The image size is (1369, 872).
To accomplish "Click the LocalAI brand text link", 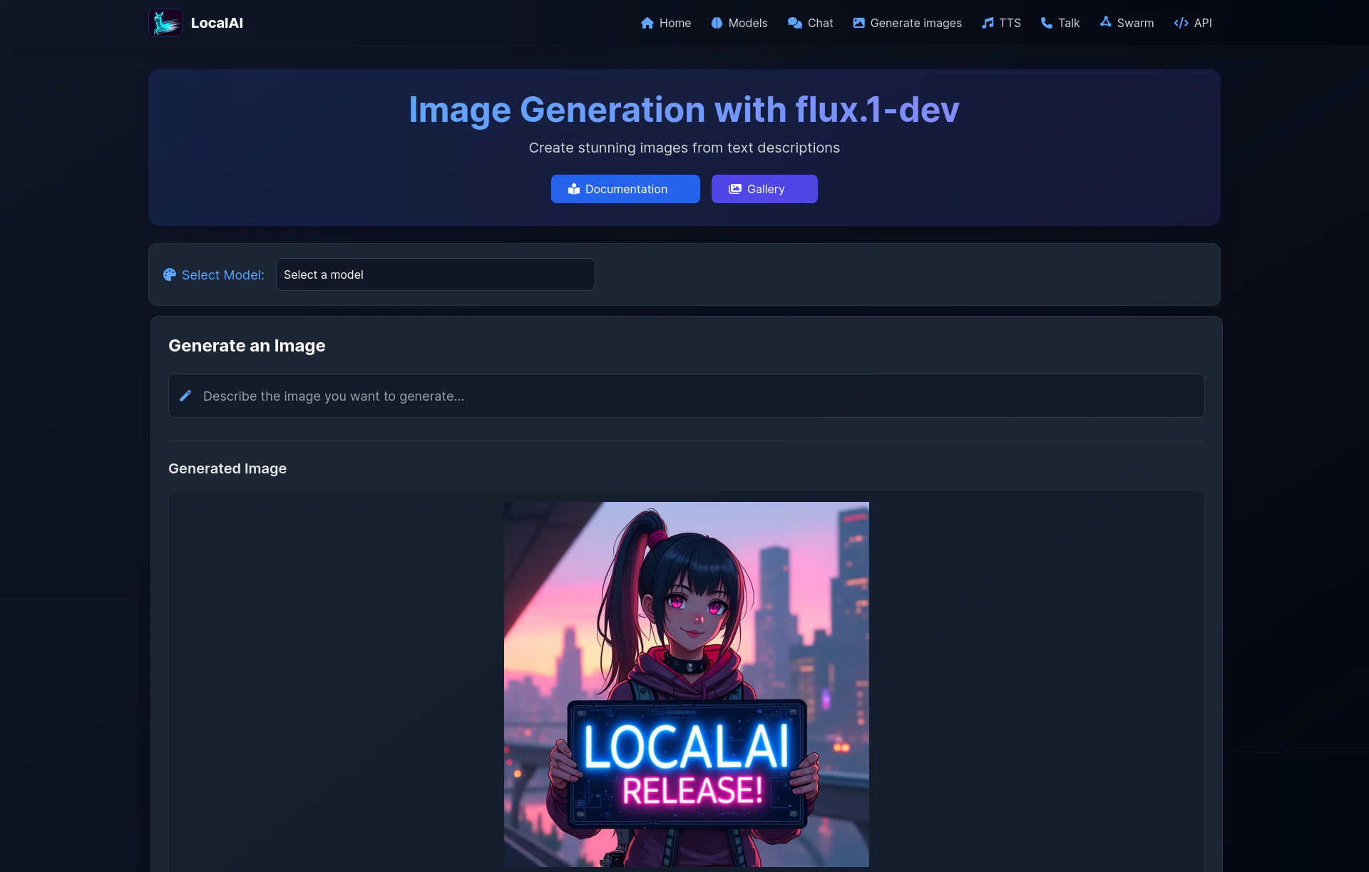I will coord(217,23).
